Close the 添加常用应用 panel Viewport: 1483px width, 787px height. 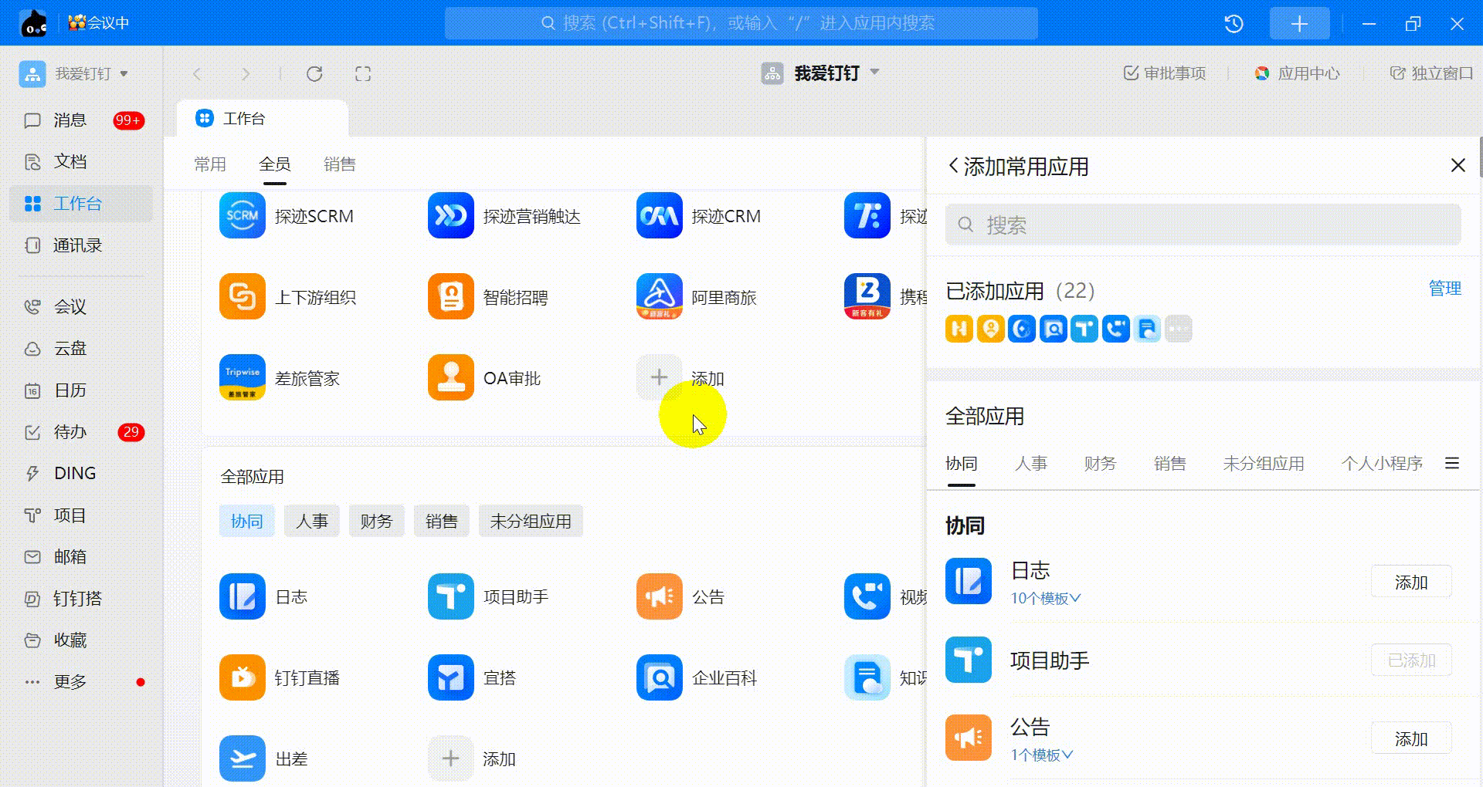(x=1458, y=166)
